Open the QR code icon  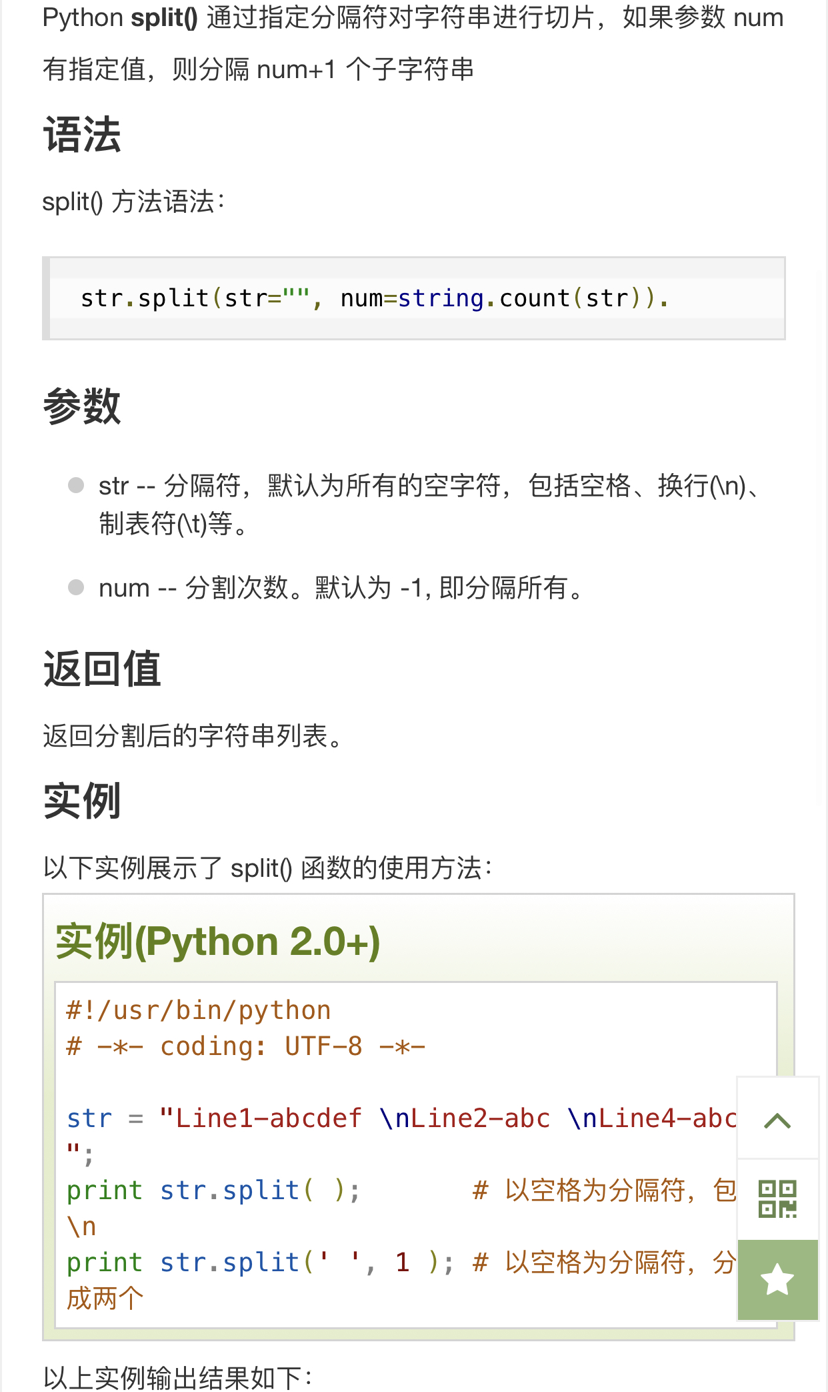coord(777,1199)
